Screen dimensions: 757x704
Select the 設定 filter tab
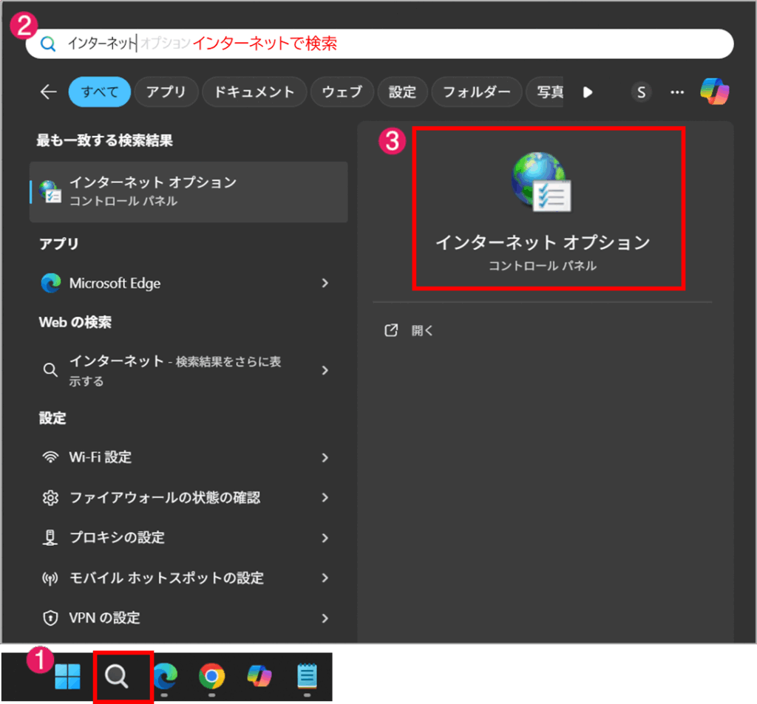click(403, 92)
